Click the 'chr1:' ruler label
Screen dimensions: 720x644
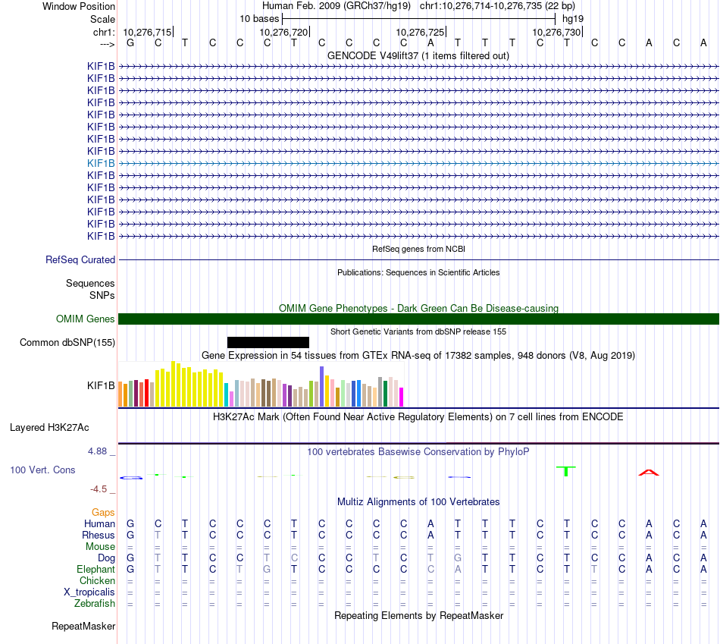104,32
